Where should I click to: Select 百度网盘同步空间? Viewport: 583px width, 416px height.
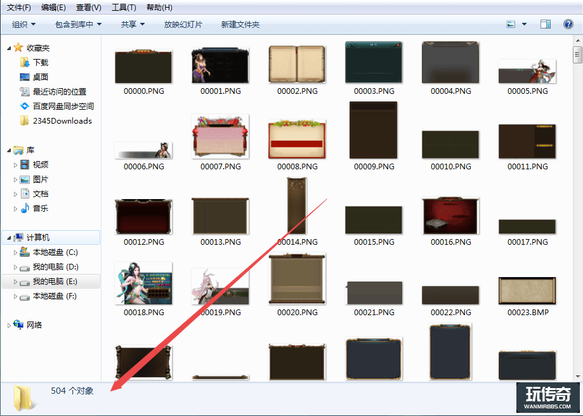click(x=63, y=107)
